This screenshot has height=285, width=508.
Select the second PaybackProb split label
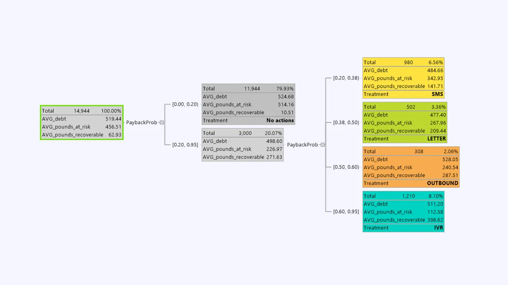click(x=302, y=145)
